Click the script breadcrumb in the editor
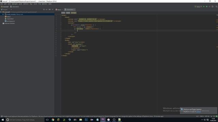Image resolution: width=218 pixels, height=122 pixels. point(74,13)
